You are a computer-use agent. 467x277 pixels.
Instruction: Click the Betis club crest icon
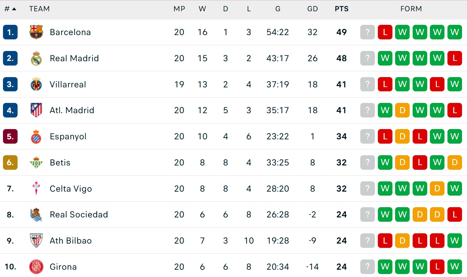[36, 162]
